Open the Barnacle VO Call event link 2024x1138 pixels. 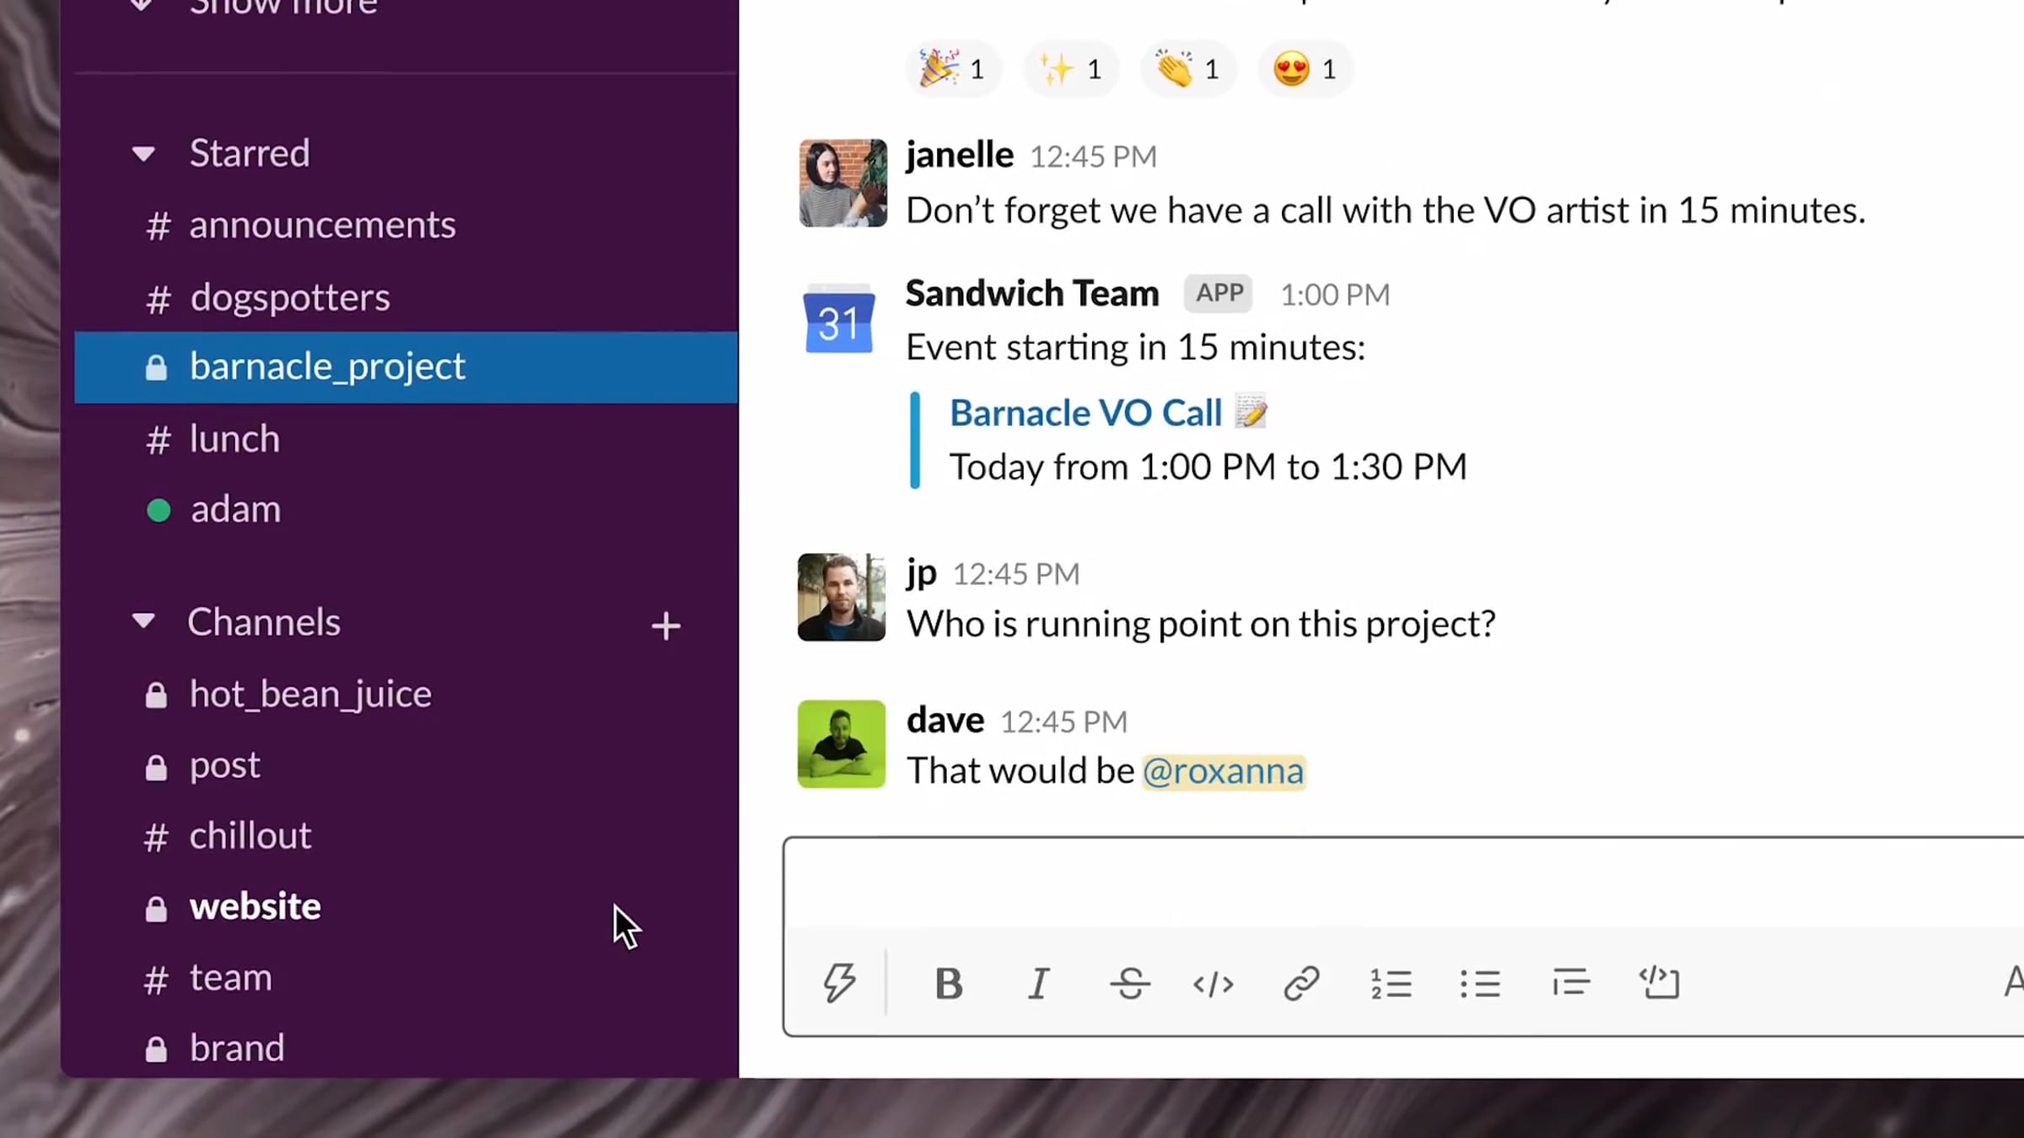pyautogui.click(x=1085, y=413)
